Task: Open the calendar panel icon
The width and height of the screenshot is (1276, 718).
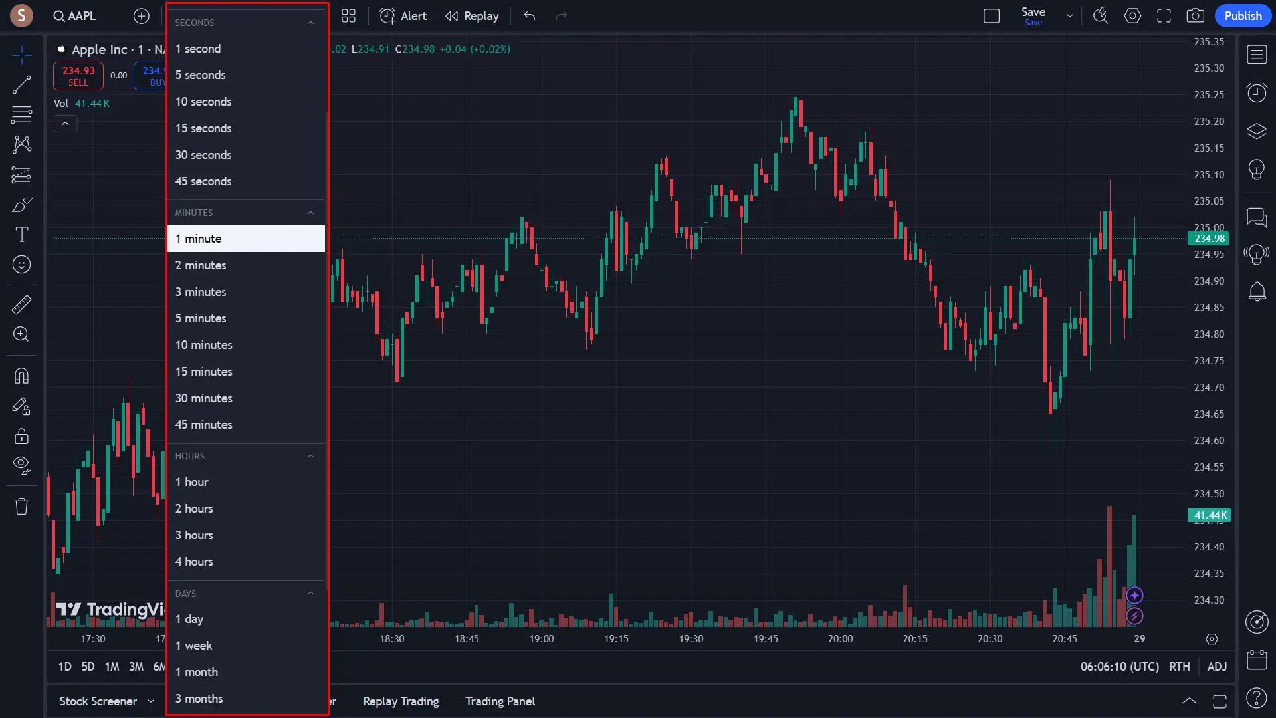Action: click(1257, 659)
